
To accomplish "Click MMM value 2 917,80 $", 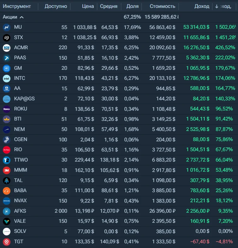I will 164,170.
